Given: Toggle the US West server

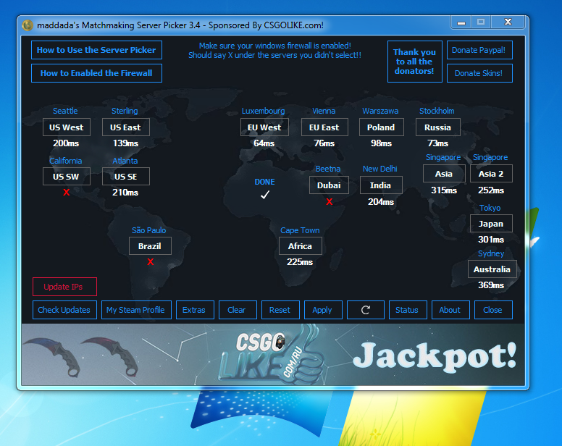Looking at the screenshot, I should [67, 127].
